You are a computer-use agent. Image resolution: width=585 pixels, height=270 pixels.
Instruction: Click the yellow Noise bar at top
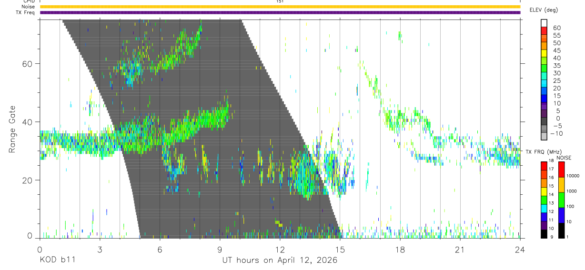click(280, 7)
